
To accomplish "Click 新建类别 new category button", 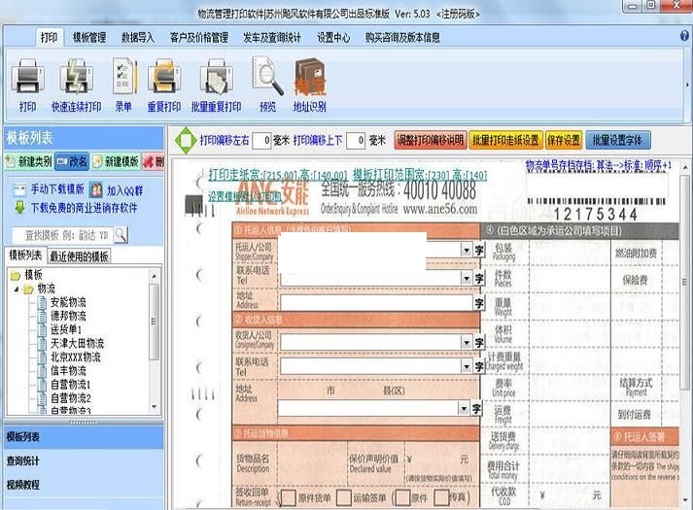I will 29,161.
